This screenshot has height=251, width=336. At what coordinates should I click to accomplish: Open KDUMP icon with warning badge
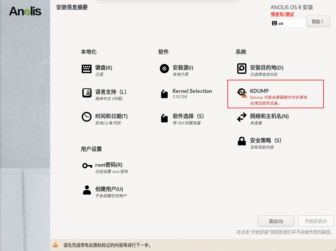click(x=242, y=93)
